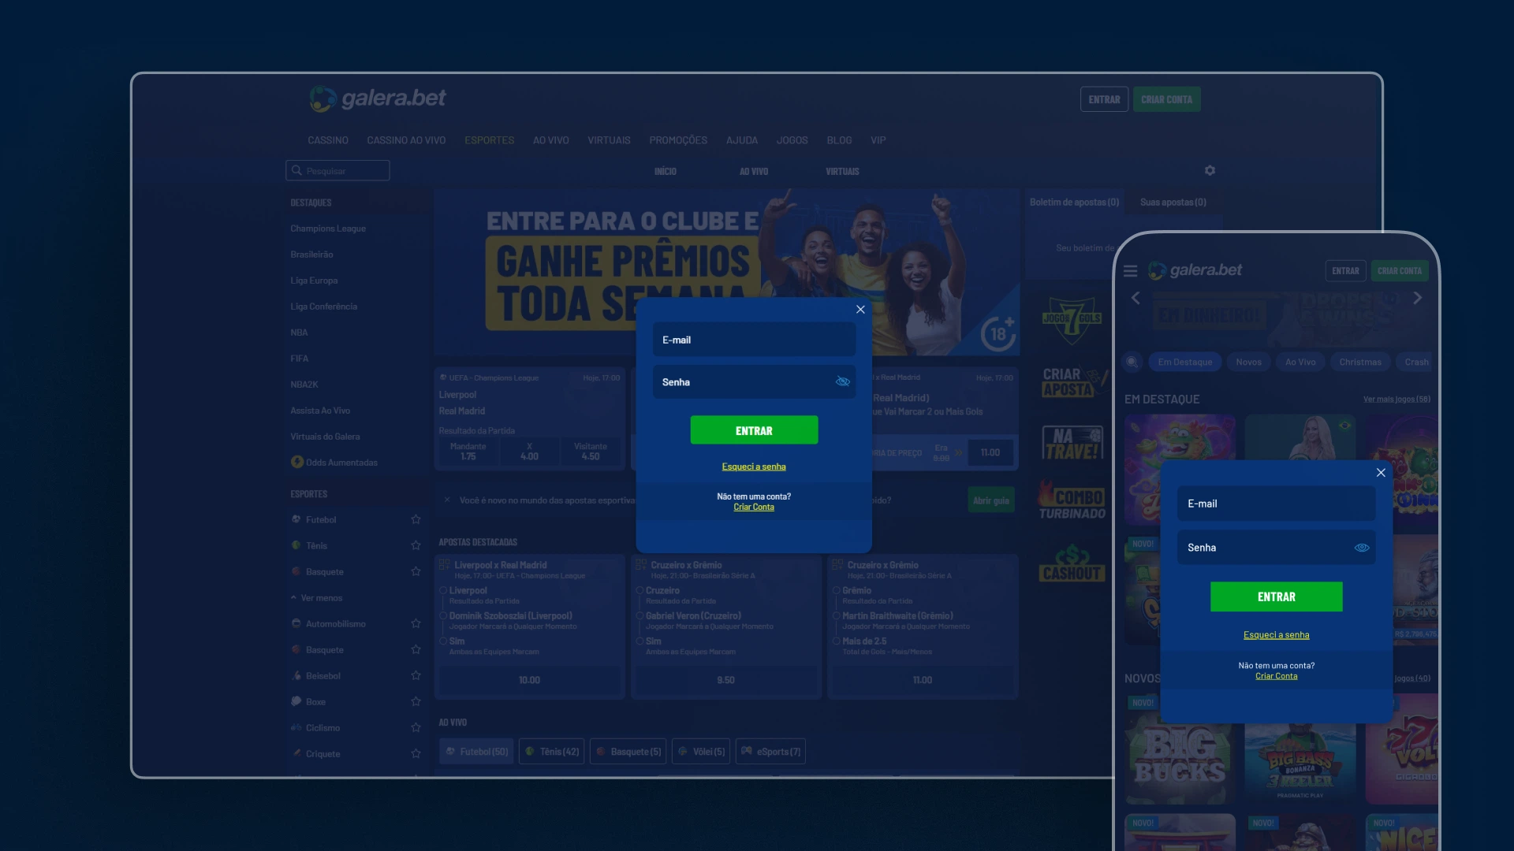
Task: Toggle password visibility eye icon
Action: (842, 381)
